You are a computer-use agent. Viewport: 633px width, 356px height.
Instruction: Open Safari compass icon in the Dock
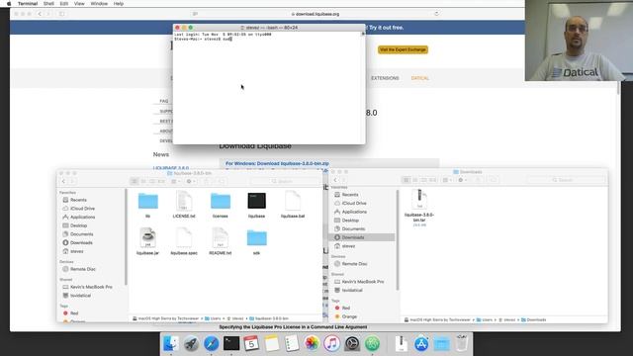(x=211, y=343)
